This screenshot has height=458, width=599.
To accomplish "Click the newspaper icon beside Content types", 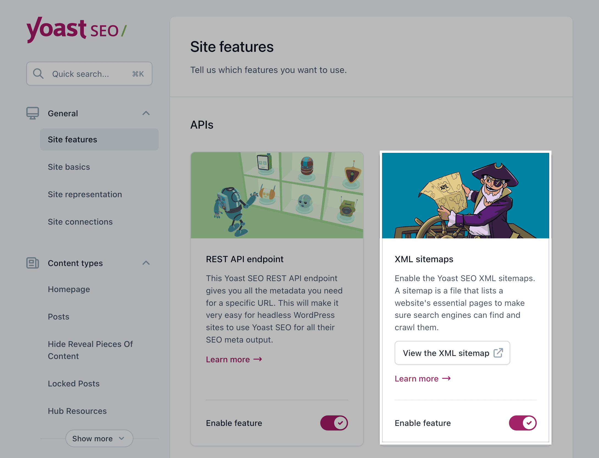I will [x=32, y=263].
